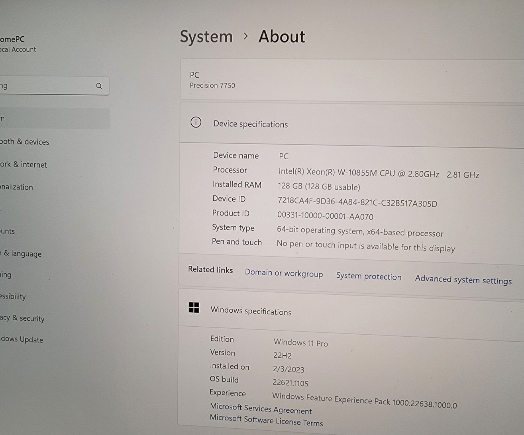The height and width of the screenshot is (435, 524).
Task: Open Personalization settings in sidebar
Action: pos(16,187)
